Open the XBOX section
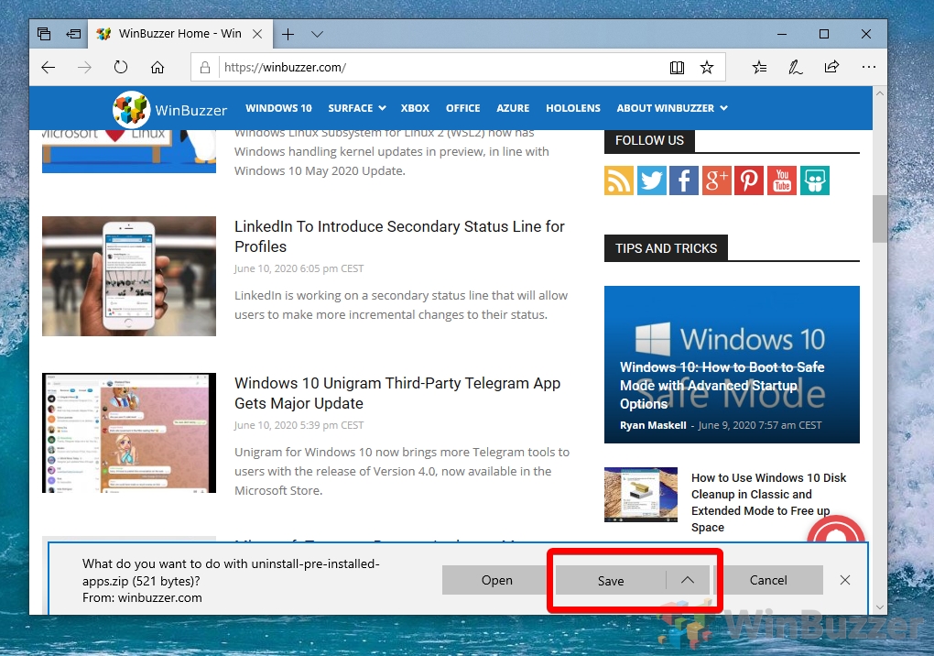 (415, 108)
